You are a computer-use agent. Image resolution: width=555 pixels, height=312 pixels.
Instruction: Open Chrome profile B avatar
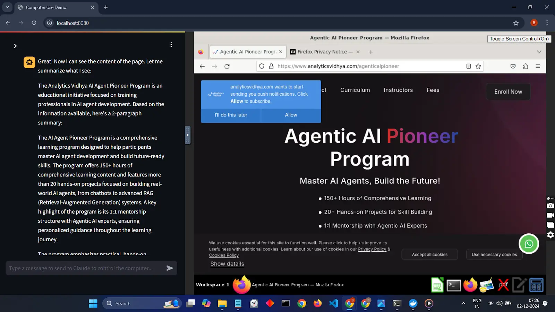pyautogui.click(x=534, y=23)
